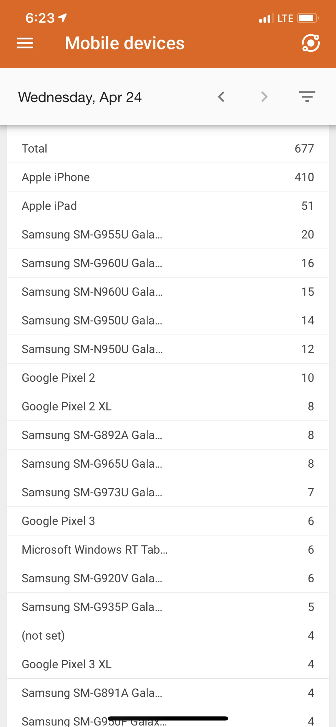This screenshot has height=727, width=336.
Task: Select the Wednesday, Apr 24 date label
Action: [x=80, y=97]
